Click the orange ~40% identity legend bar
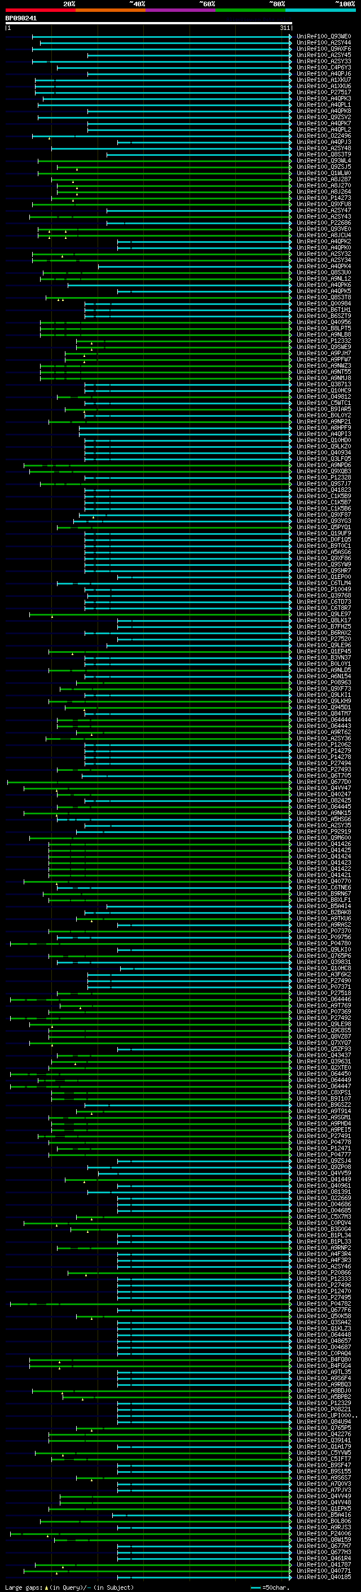 pyautogui.click(x=111, y=10)
